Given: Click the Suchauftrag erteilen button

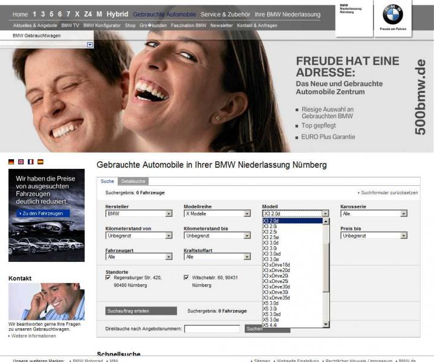Looking at the screenshot, I should click(141, 311).
